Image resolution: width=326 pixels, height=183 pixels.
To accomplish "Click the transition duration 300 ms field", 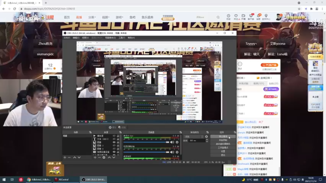I will [x=197, y=140].
